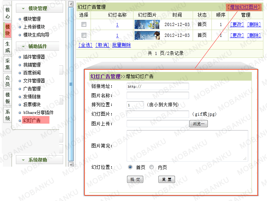Focus the 链接地址 input field
Screen dimensions: 267x201
(158, 86)
